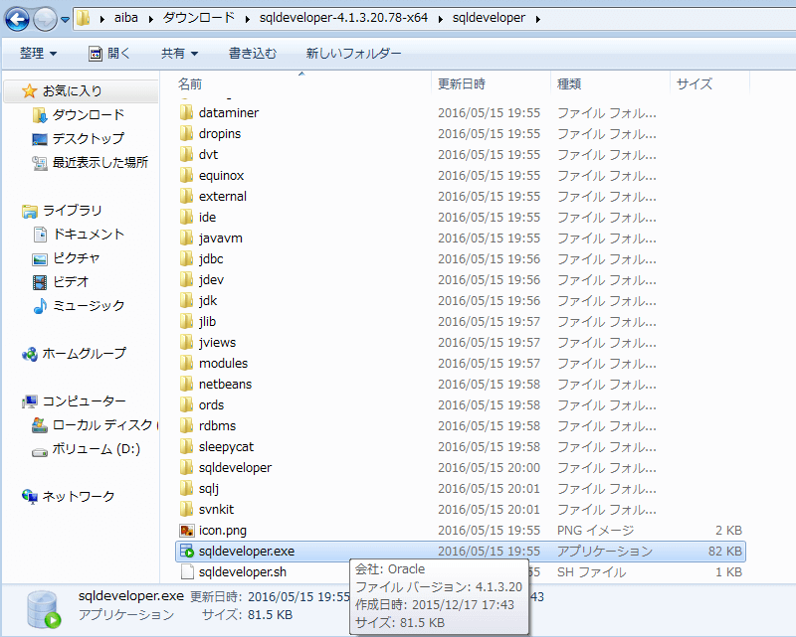Select the ホームグループ icon in sidebar
796x637 pixels.
coord(30,354)
